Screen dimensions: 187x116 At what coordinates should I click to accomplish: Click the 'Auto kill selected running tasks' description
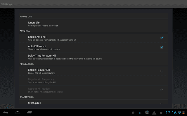tap(52, 40)
